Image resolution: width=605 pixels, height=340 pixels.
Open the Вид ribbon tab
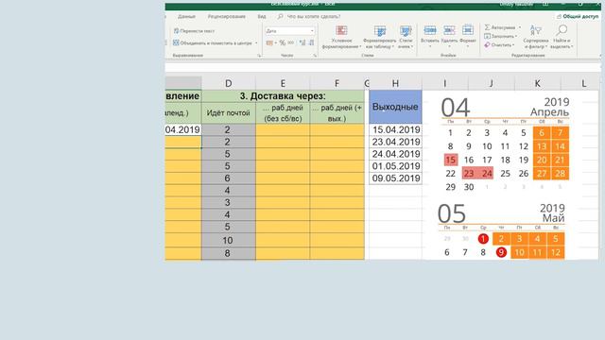click(262, 17)
